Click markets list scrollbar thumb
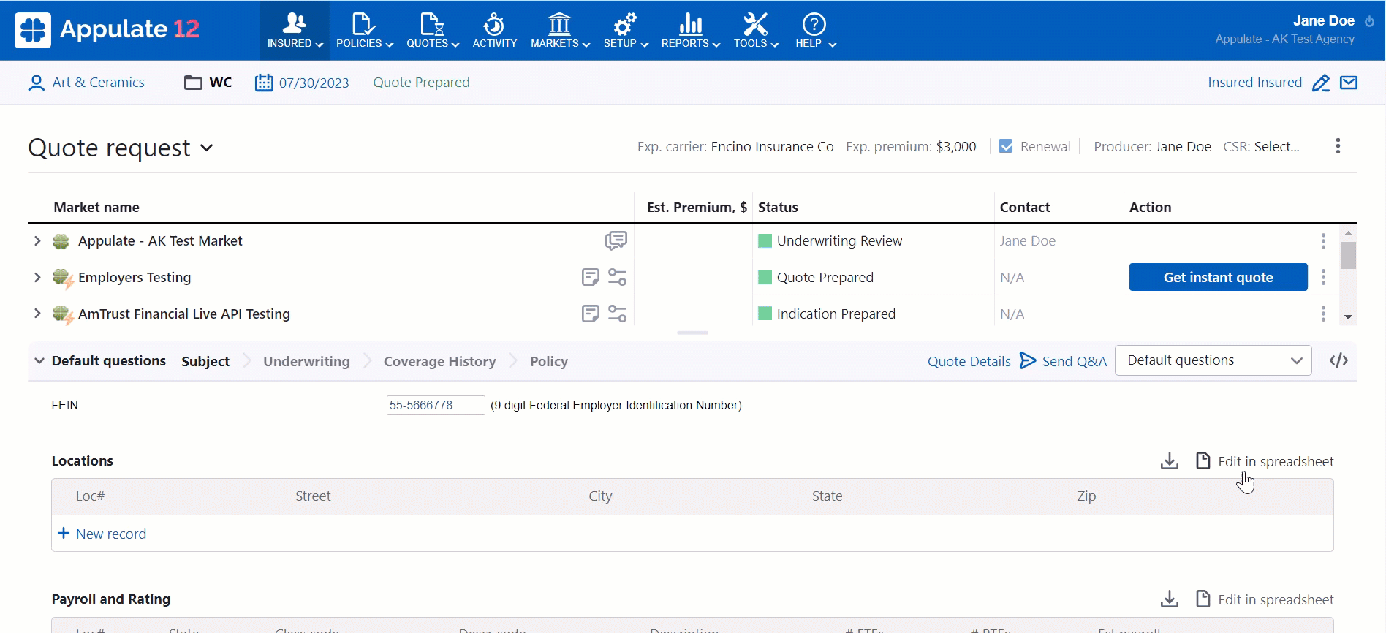1386x633 pixels. pyautogui.click(x=1348, y=255)
